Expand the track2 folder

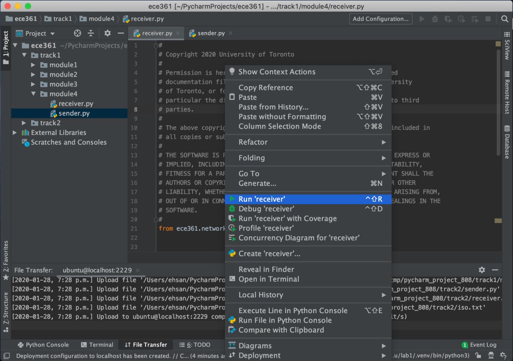pyautogui.click(x=24, y=123)
